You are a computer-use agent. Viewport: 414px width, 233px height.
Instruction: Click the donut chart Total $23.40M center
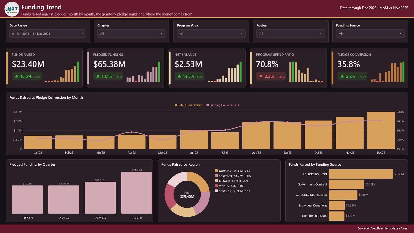(x=187, y=195)
